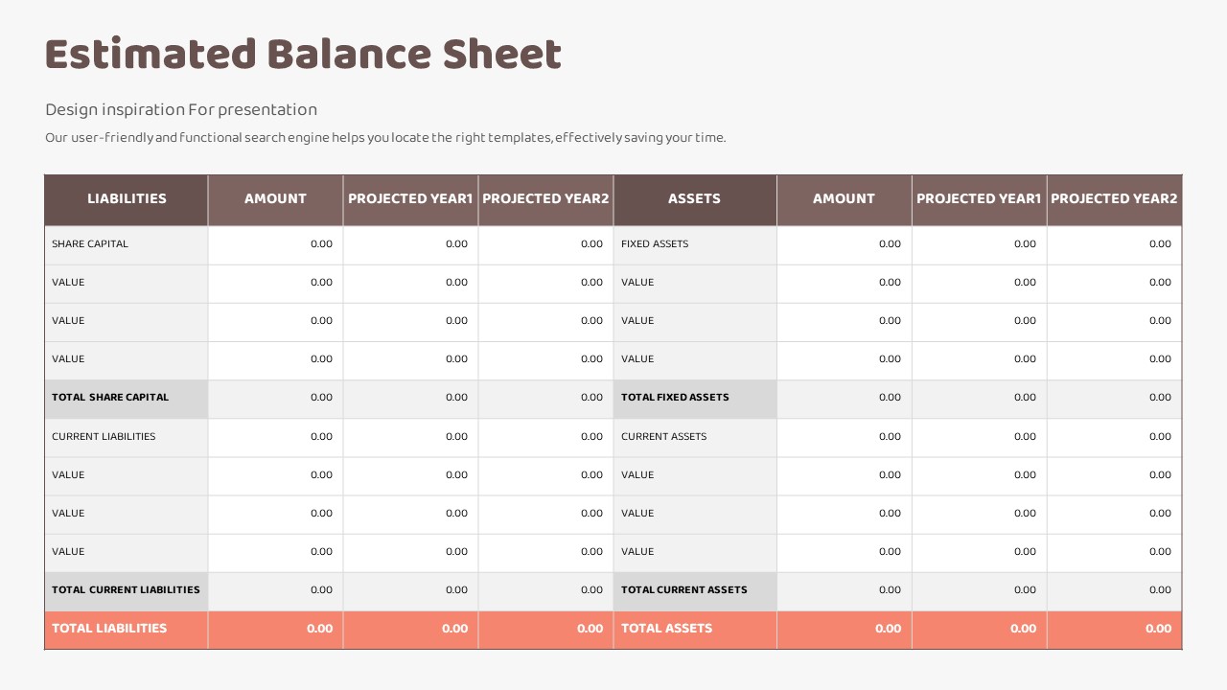1227x690 pixels.
Task: Select the ASSETS column header
Action: (694, 199)
